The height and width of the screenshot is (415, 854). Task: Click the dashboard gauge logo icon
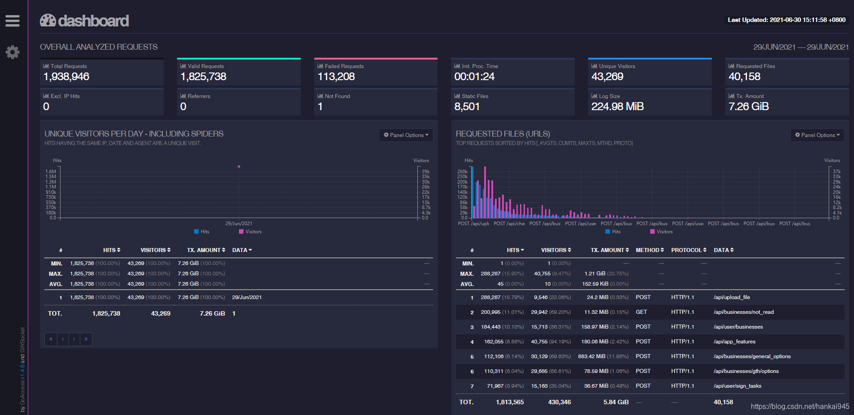(48, 20)
